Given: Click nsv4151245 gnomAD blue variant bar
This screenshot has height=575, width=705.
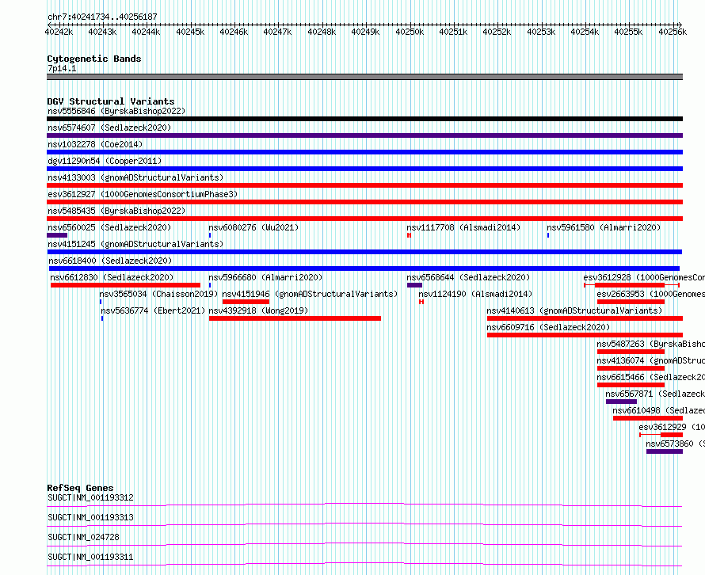Looking at the screenshot, I should click(364, 252).
